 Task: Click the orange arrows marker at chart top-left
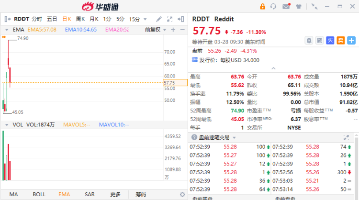coord(4,37)
